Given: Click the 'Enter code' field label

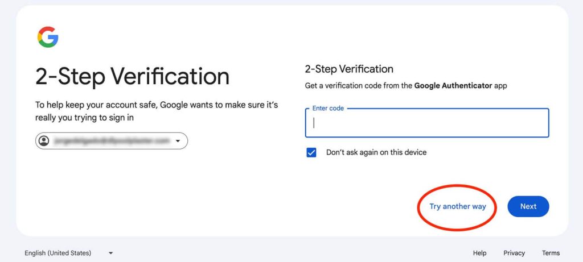Looking at the screenshot, I should pos(328,108).
